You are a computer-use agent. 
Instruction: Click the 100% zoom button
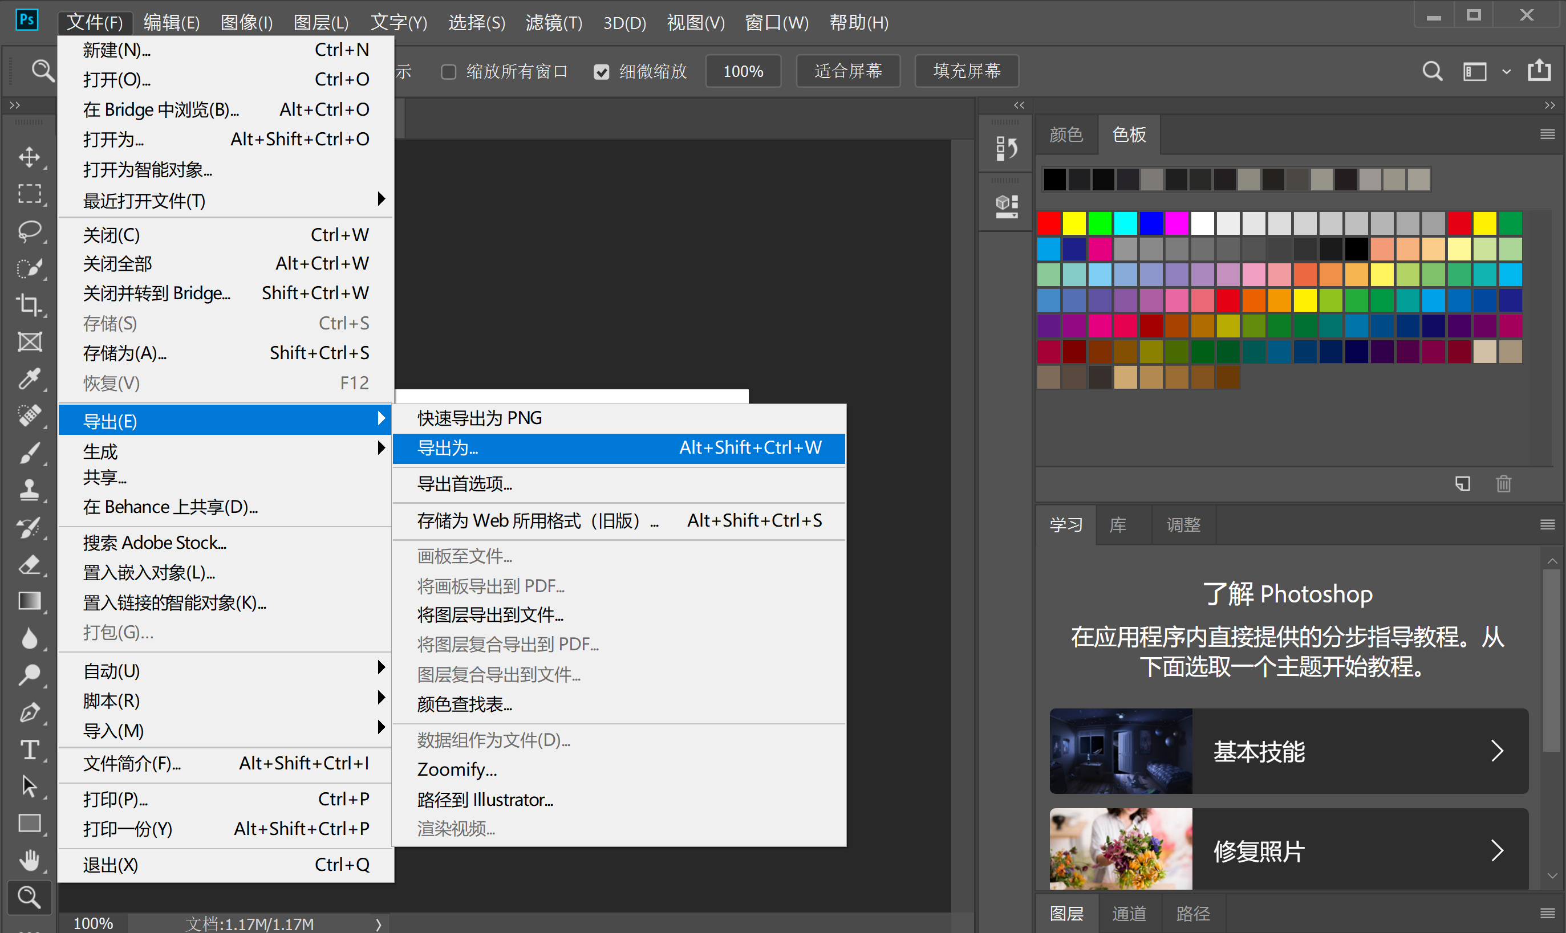(x=743, y=71)
